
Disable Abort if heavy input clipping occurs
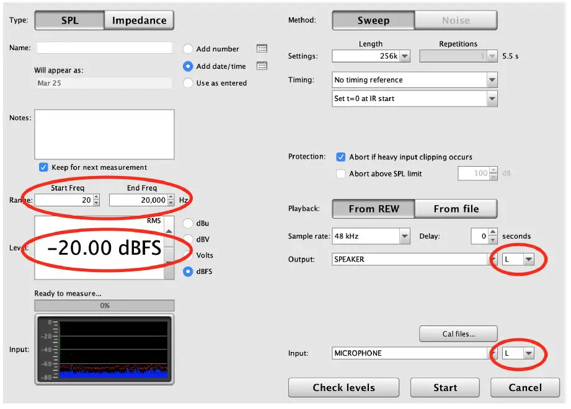click(340, 157)
